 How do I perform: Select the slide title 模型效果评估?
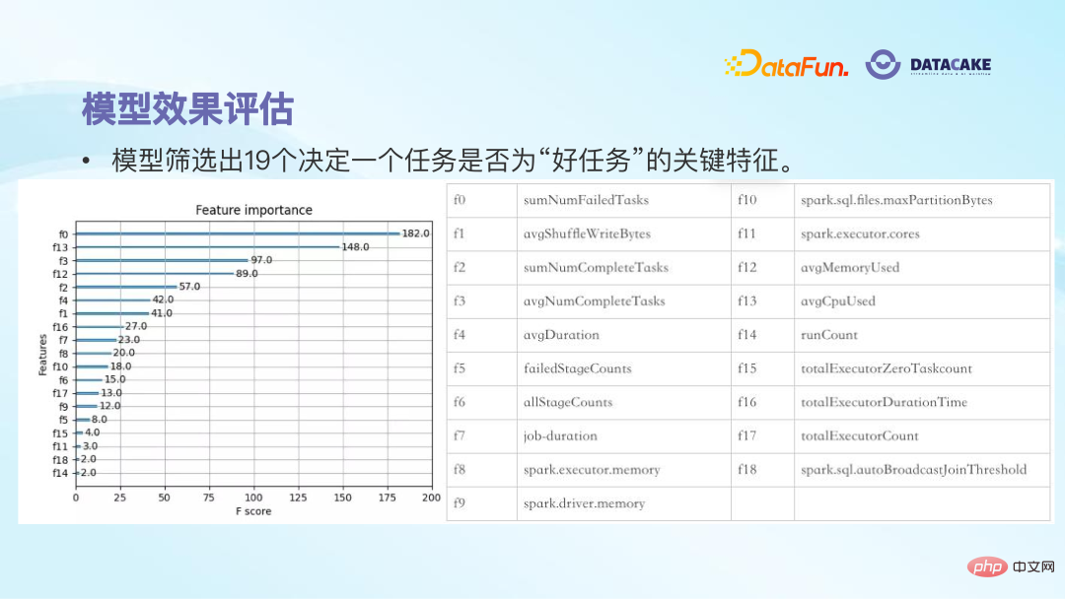187,108
